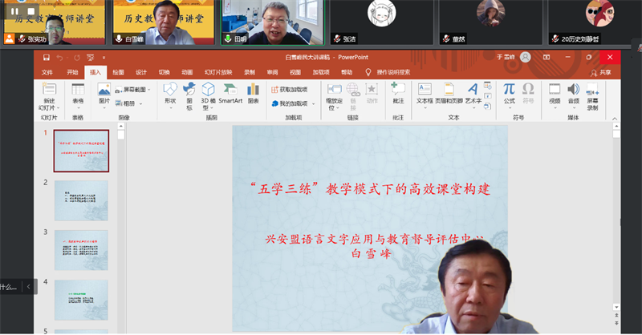Start slideshow from beginning via quick access icon
This screenshot has height=335, width=642.
click(x=91, y=58)
